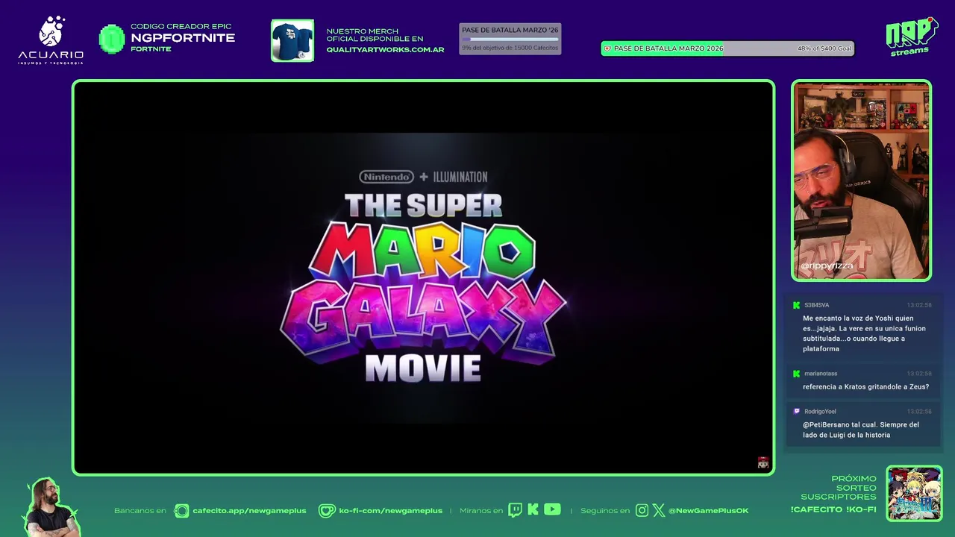This screenshot has height=537, width=955.
Task: Click Ko-fi Pase de Batalla 2026 progress bar
Action: (x=727, y=48)
